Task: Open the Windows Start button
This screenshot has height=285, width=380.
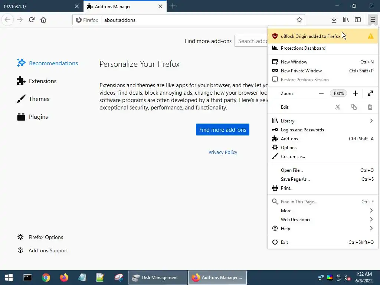Action: [x=9, y=278]
